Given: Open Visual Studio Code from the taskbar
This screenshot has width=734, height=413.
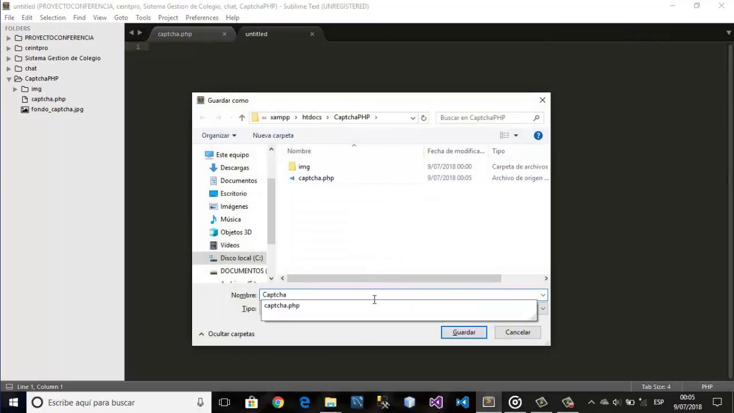Looking at the screenshot, I should (462, 403).
